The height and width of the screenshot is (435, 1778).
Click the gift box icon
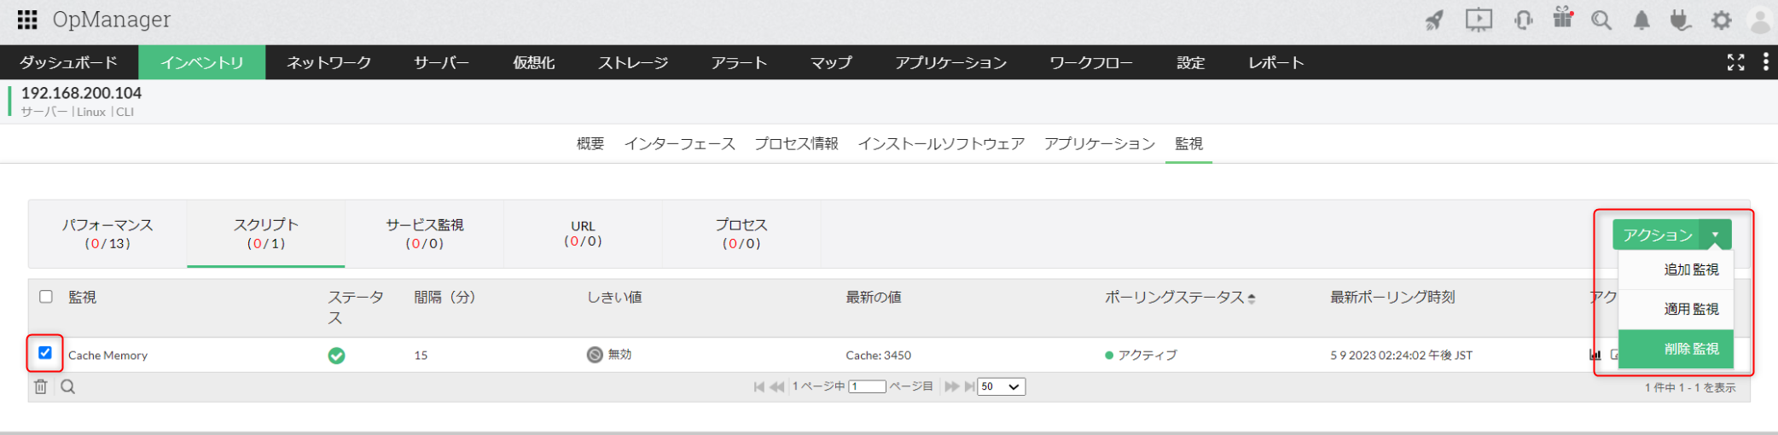[x=1562, y=19]
